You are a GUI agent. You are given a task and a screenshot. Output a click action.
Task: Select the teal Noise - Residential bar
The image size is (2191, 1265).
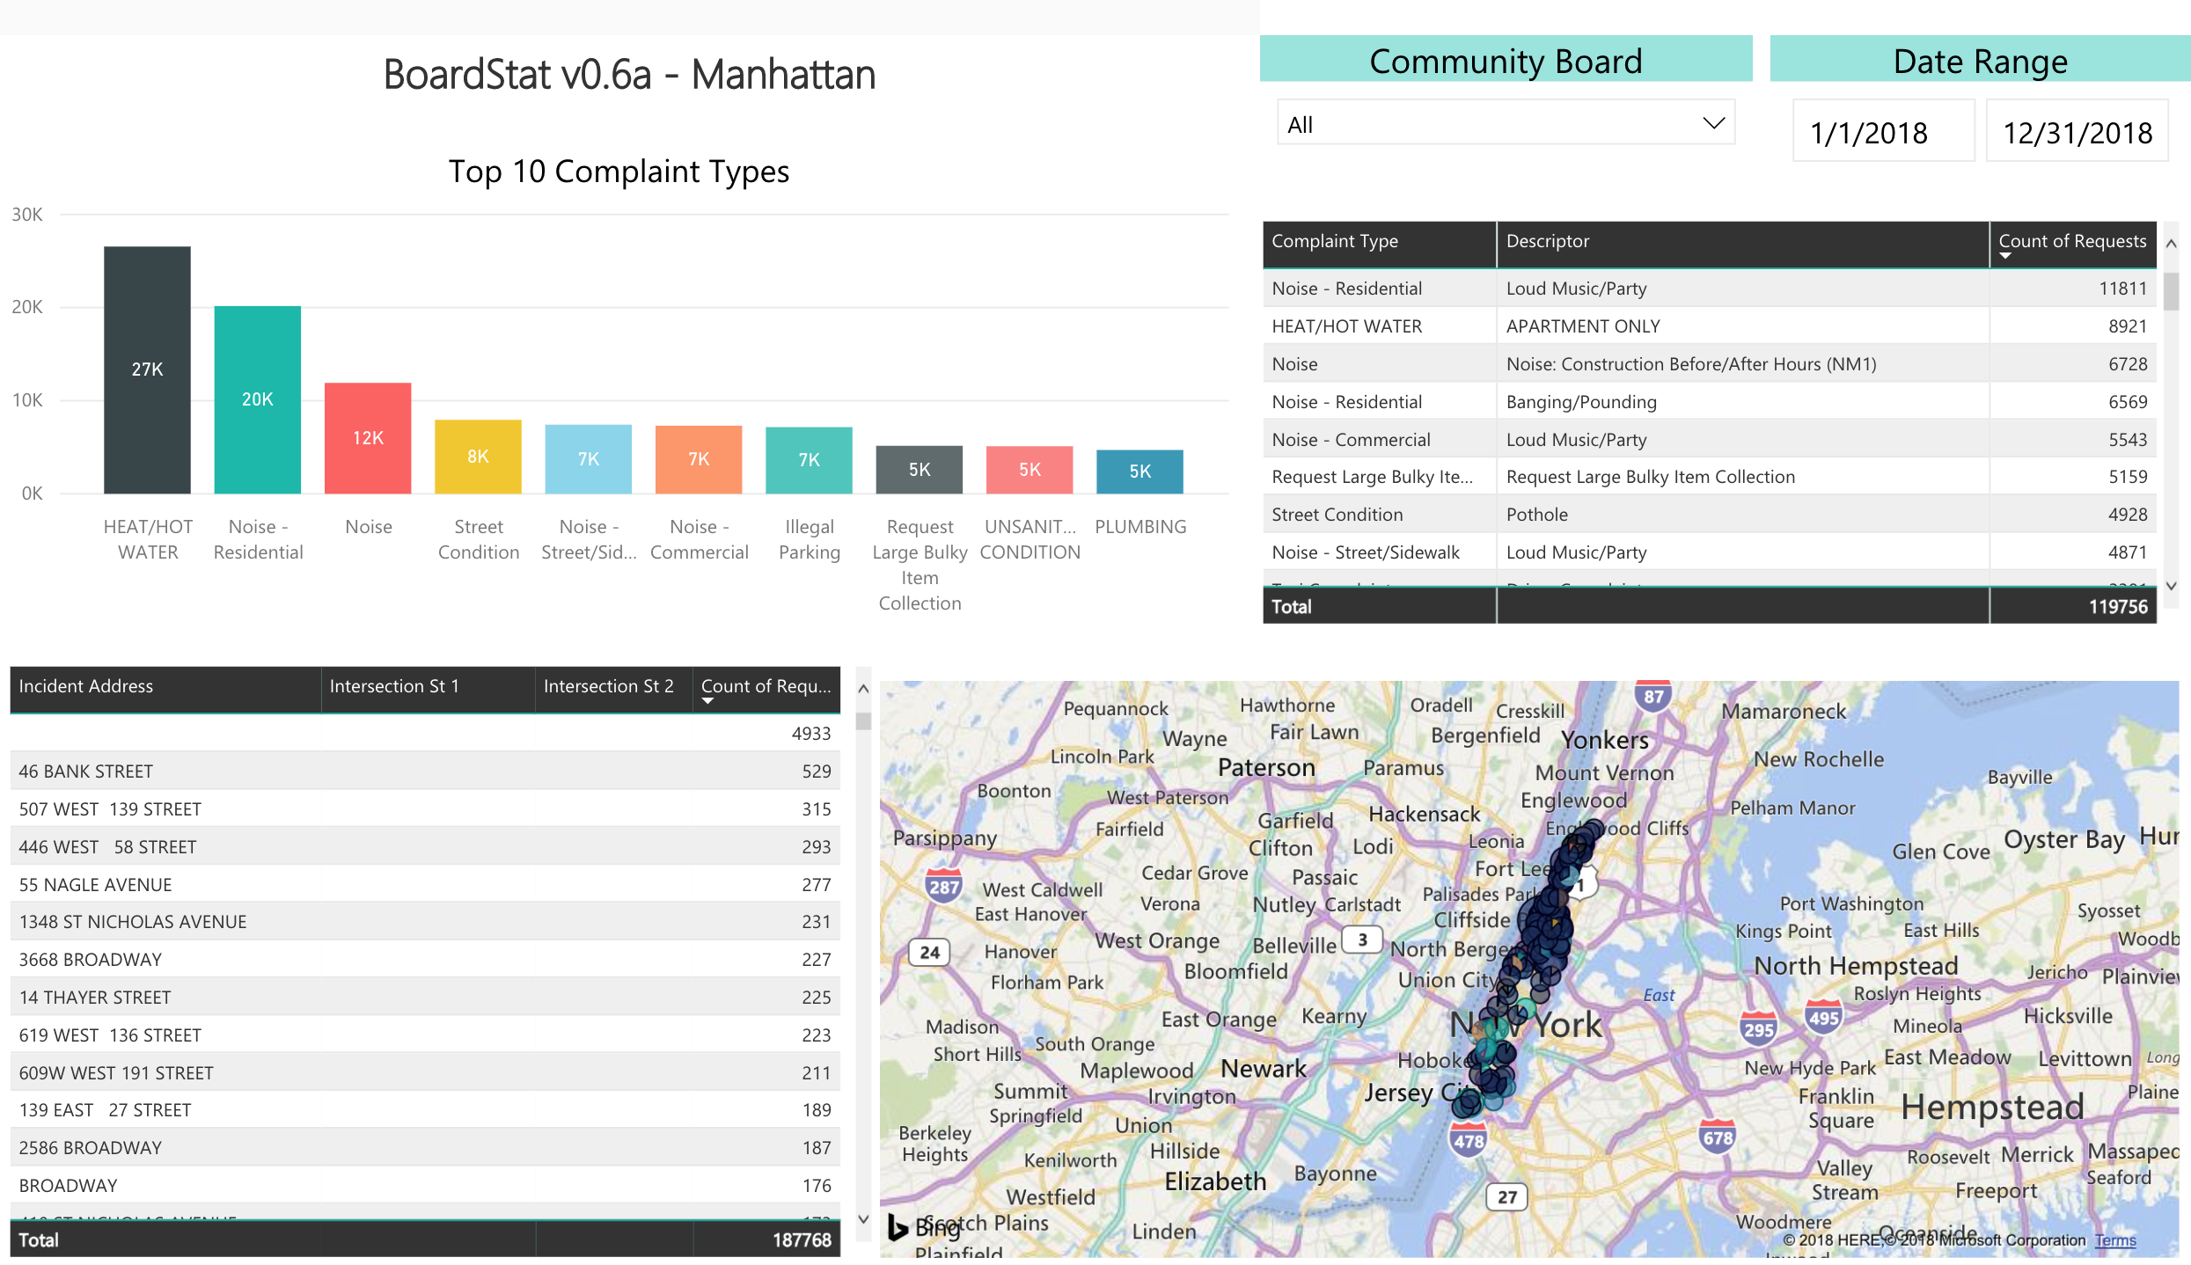tap(257, 399)
